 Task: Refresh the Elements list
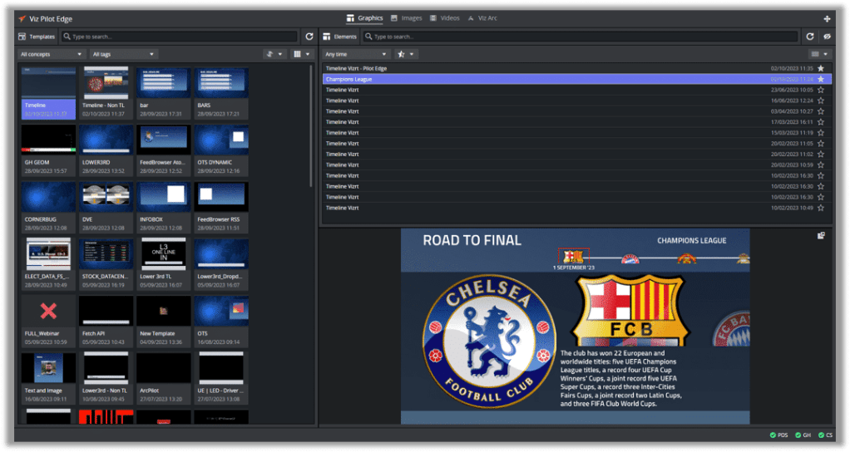click(810, 37)
